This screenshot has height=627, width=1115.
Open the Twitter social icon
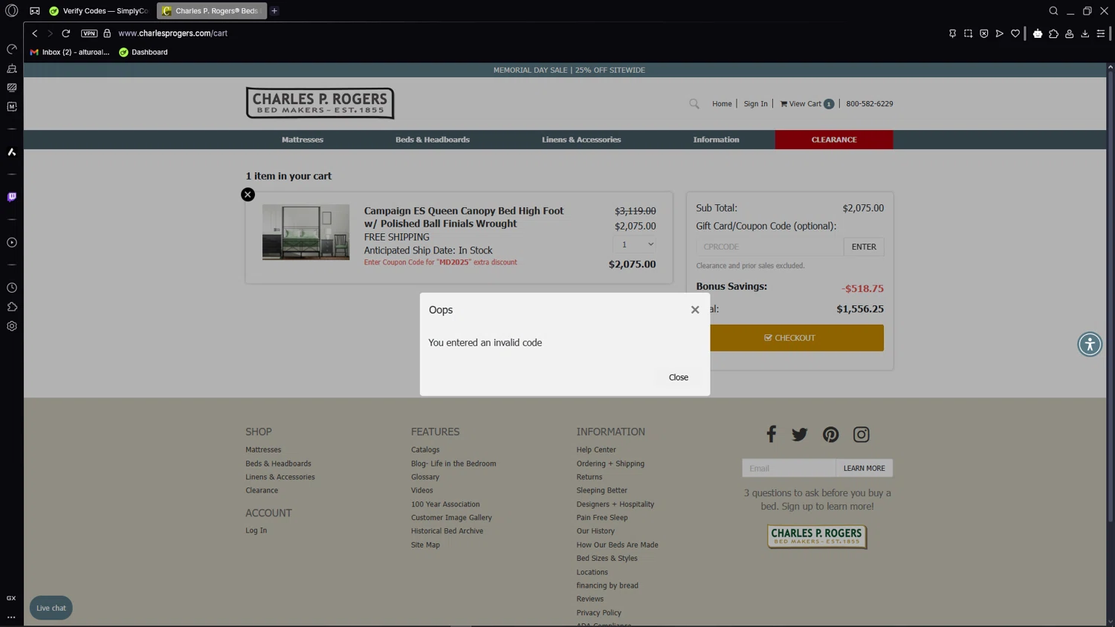[x=800, y=435]
